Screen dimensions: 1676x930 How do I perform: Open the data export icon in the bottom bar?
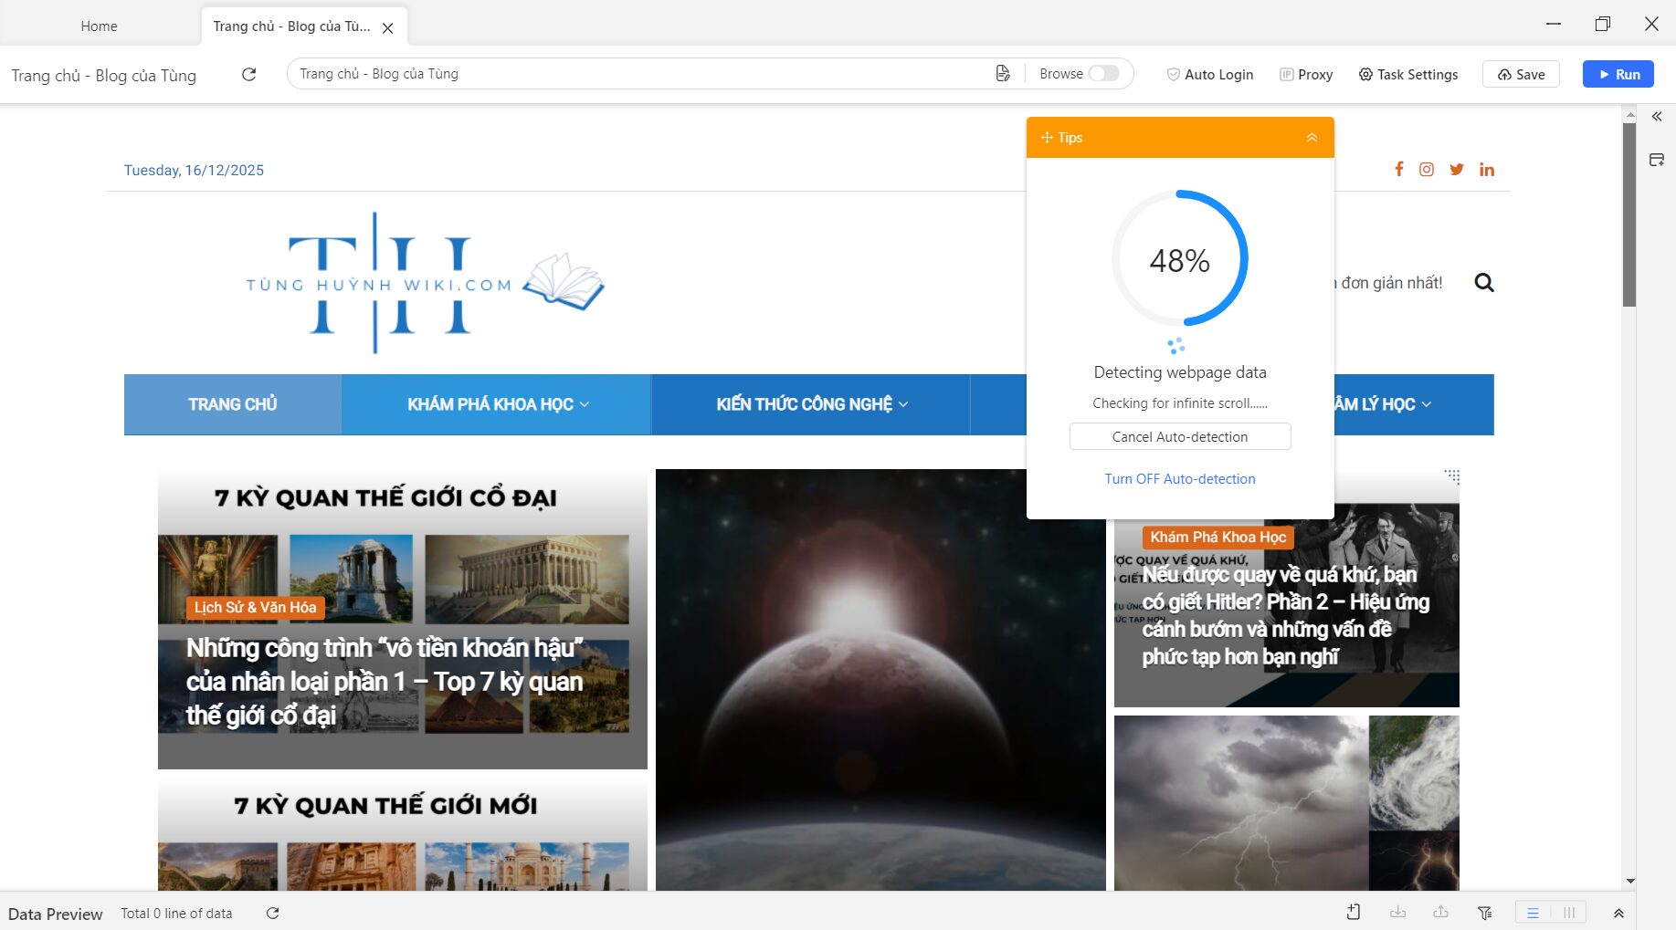[x=1440, y=912]
